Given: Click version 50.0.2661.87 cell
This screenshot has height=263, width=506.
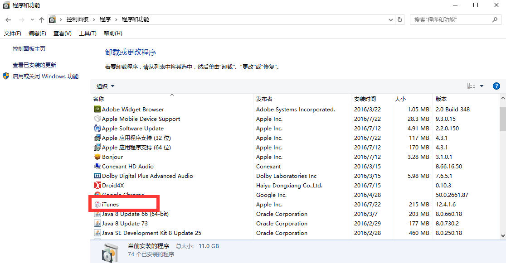Looking at the screenshot, I should coord(452,195).
